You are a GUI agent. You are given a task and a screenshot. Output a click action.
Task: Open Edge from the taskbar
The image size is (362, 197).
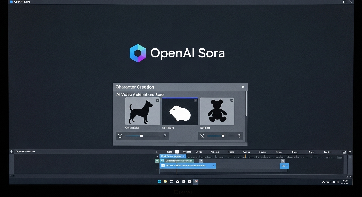click(x=196, y=181)
